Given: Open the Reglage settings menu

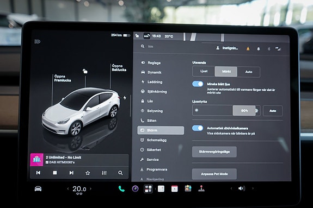Looking at the screenshot, I should (x=151, y=63).
